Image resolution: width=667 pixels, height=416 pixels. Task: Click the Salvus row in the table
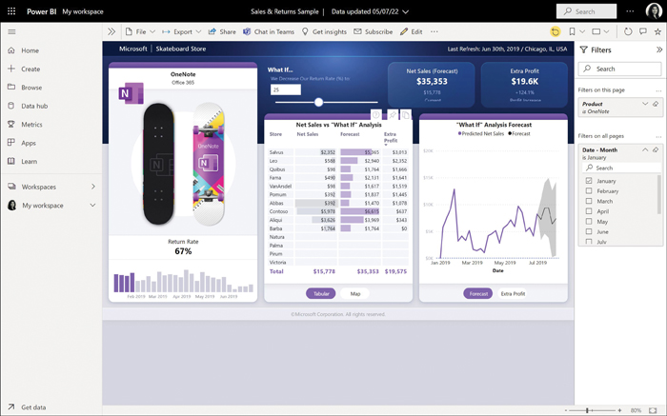[338, 152]
